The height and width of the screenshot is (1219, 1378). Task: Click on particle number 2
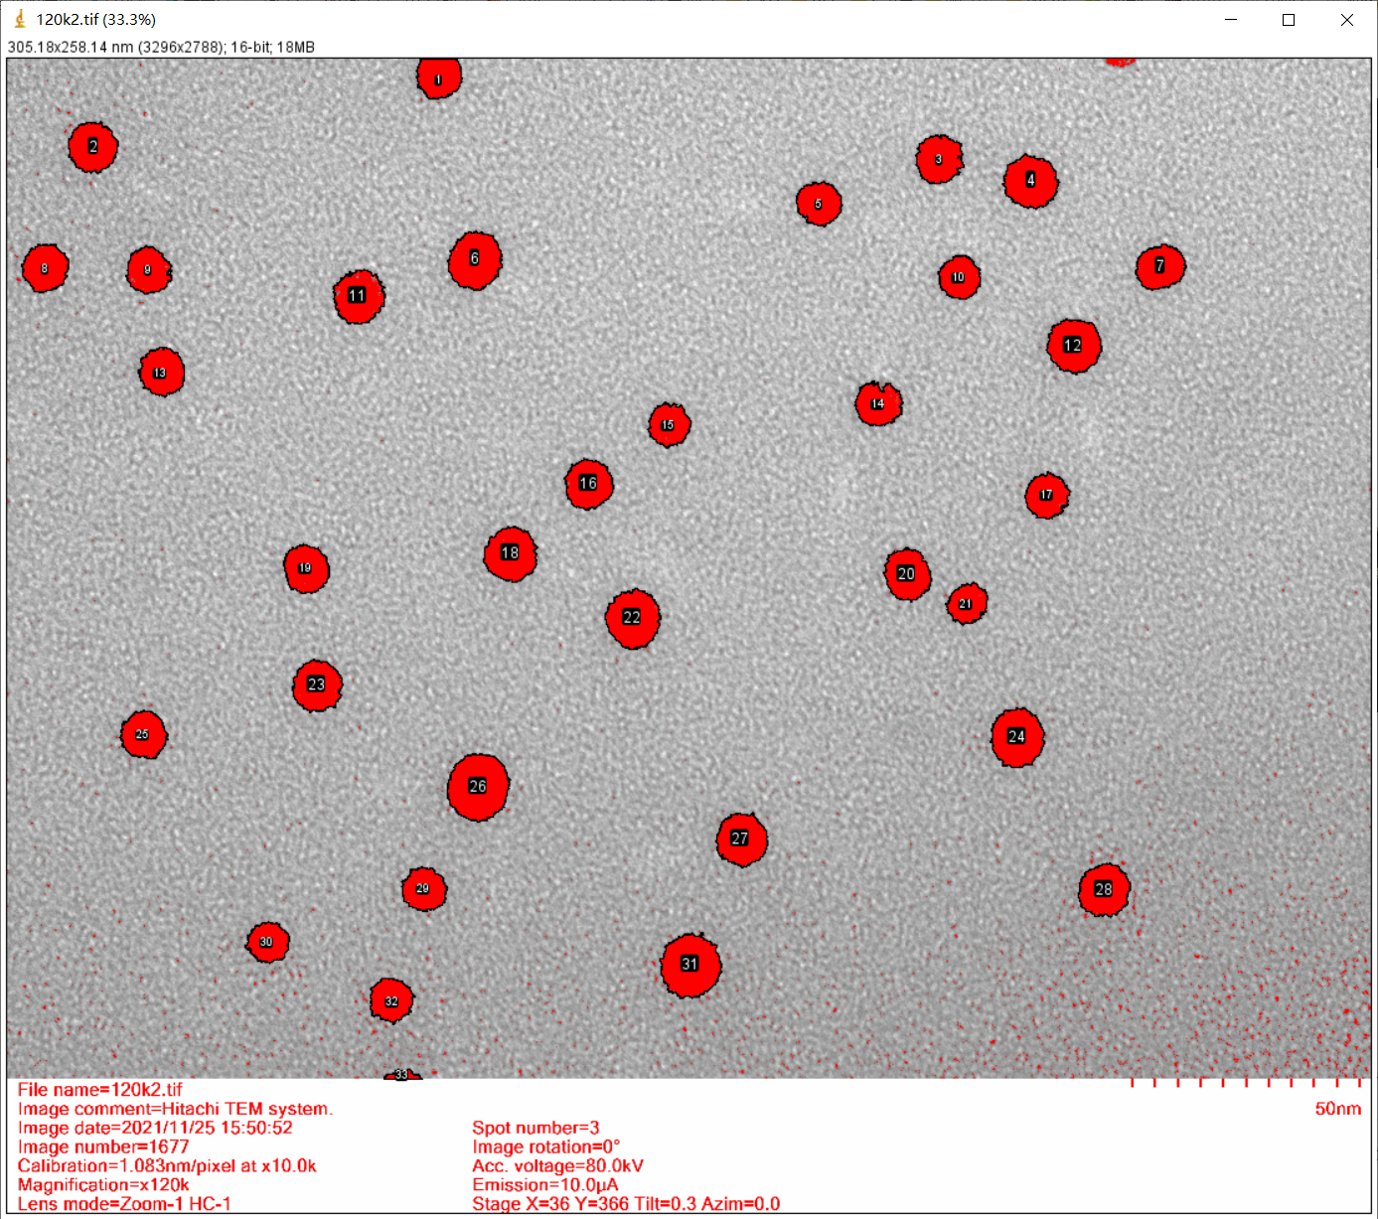pos(93,147)
